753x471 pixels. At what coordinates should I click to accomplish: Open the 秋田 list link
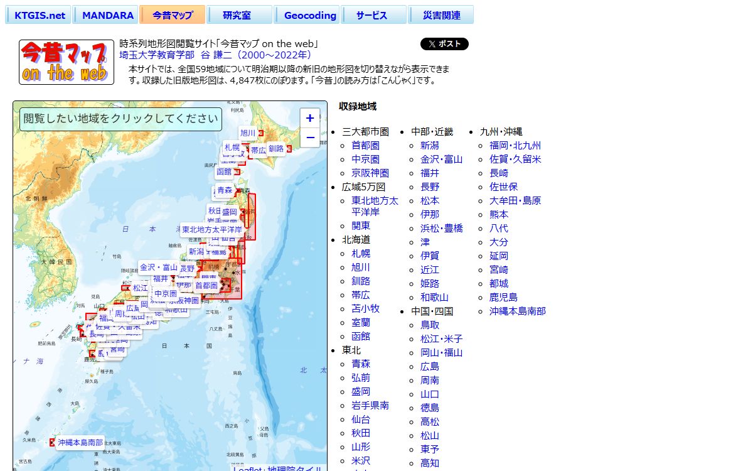361,433
